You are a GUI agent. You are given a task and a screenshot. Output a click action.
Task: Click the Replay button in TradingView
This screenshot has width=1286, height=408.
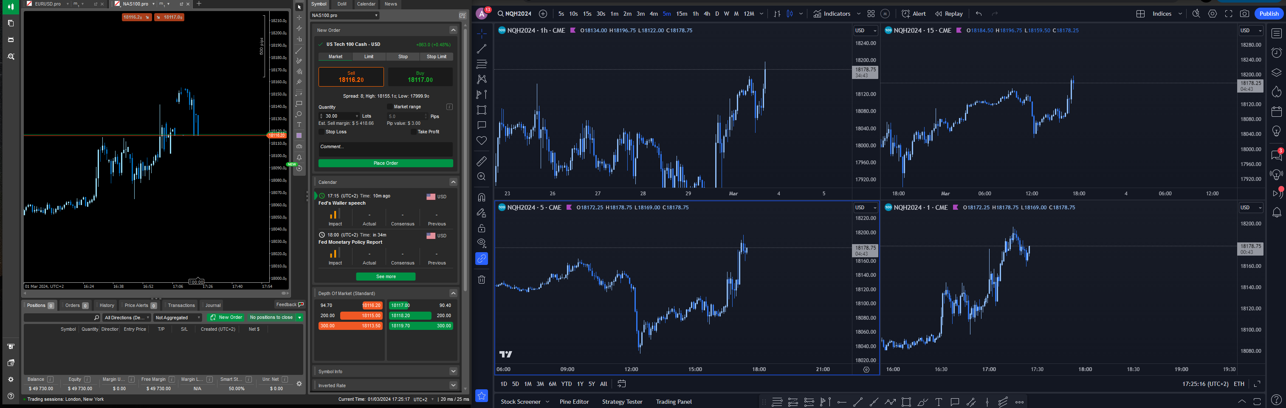coord(948,14)
